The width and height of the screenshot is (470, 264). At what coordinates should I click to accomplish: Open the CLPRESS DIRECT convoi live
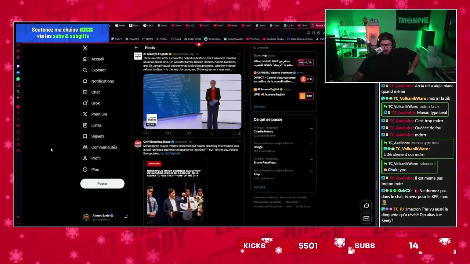283,77
